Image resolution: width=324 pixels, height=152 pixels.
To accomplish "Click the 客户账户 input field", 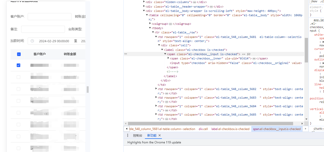I will pos(50,17).
